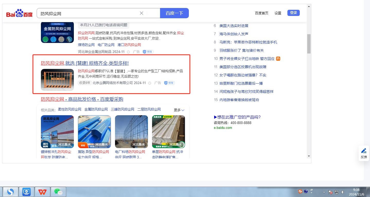Viewport: 370px width, 197px height.
Task: Click the 百度一下 search button
Action: [x=174, y=13]
